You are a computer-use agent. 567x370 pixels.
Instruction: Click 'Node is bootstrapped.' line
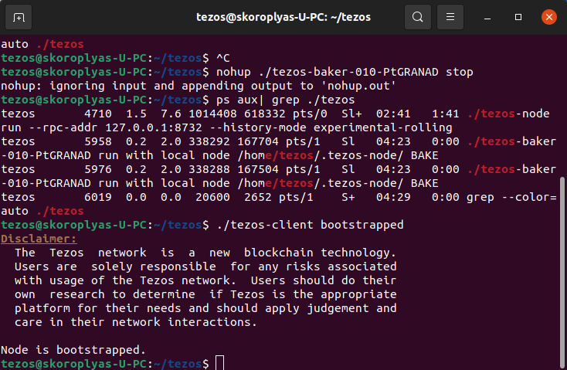tap(73, 350)
